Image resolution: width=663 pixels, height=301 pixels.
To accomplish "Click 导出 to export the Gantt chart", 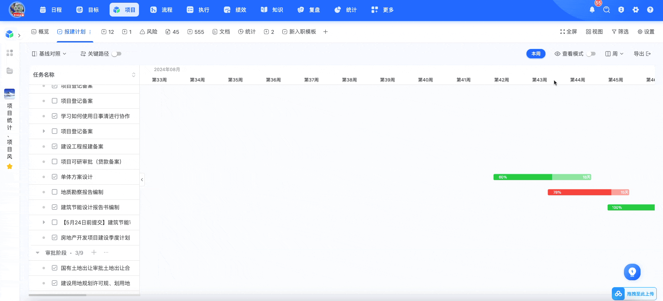I will pos(642,54).
